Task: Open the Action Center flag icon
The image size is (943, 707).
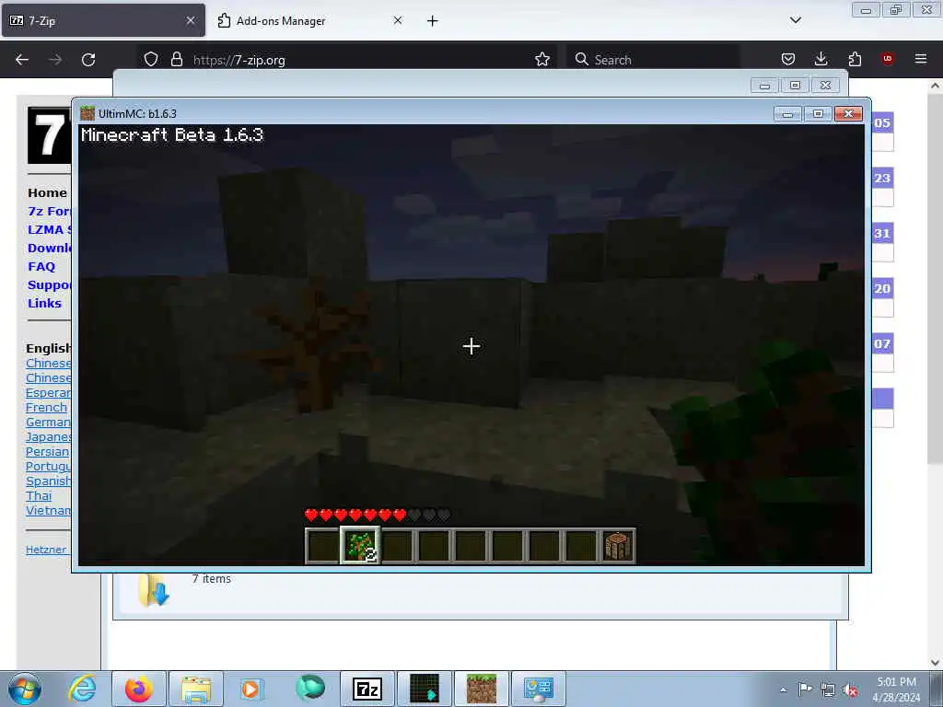Action: 805,689
